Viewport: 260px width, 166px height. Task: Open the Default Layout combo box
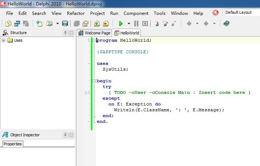point(242,13)
